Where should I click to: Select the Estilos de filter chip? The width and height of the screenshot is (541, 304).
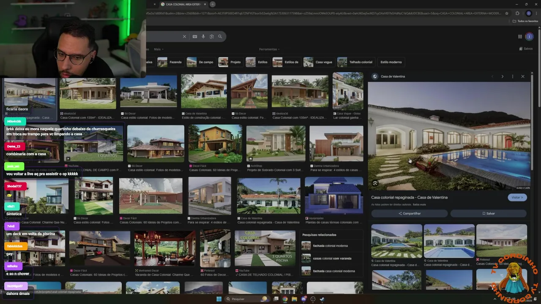[286, 62]
